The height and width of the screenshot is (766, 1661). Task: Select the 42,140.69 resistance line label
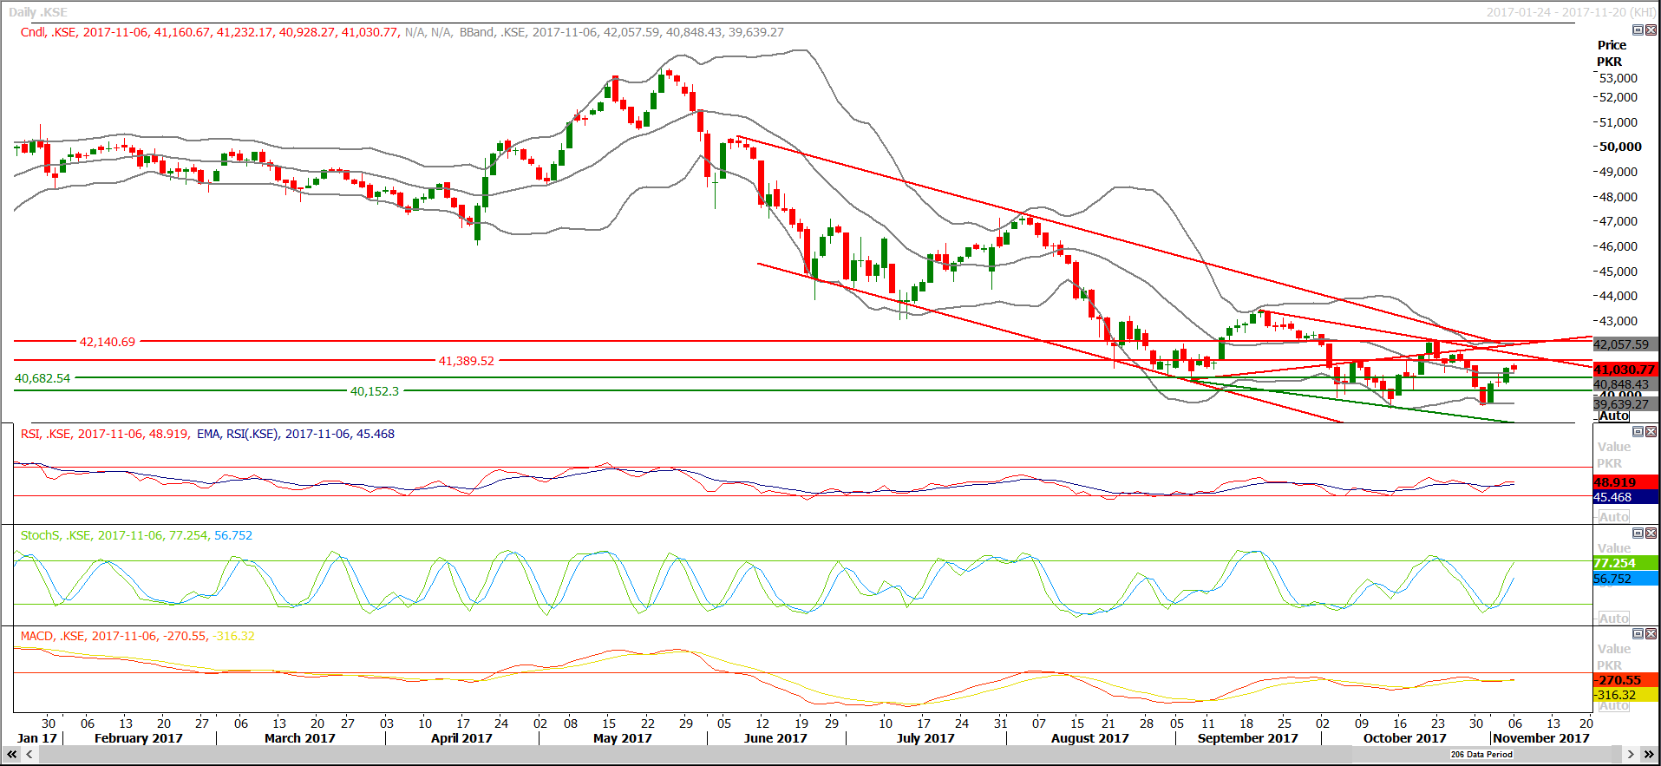(108, 342)
